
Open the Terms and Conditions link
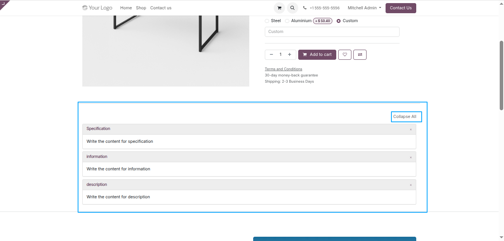tap(283, 69)
